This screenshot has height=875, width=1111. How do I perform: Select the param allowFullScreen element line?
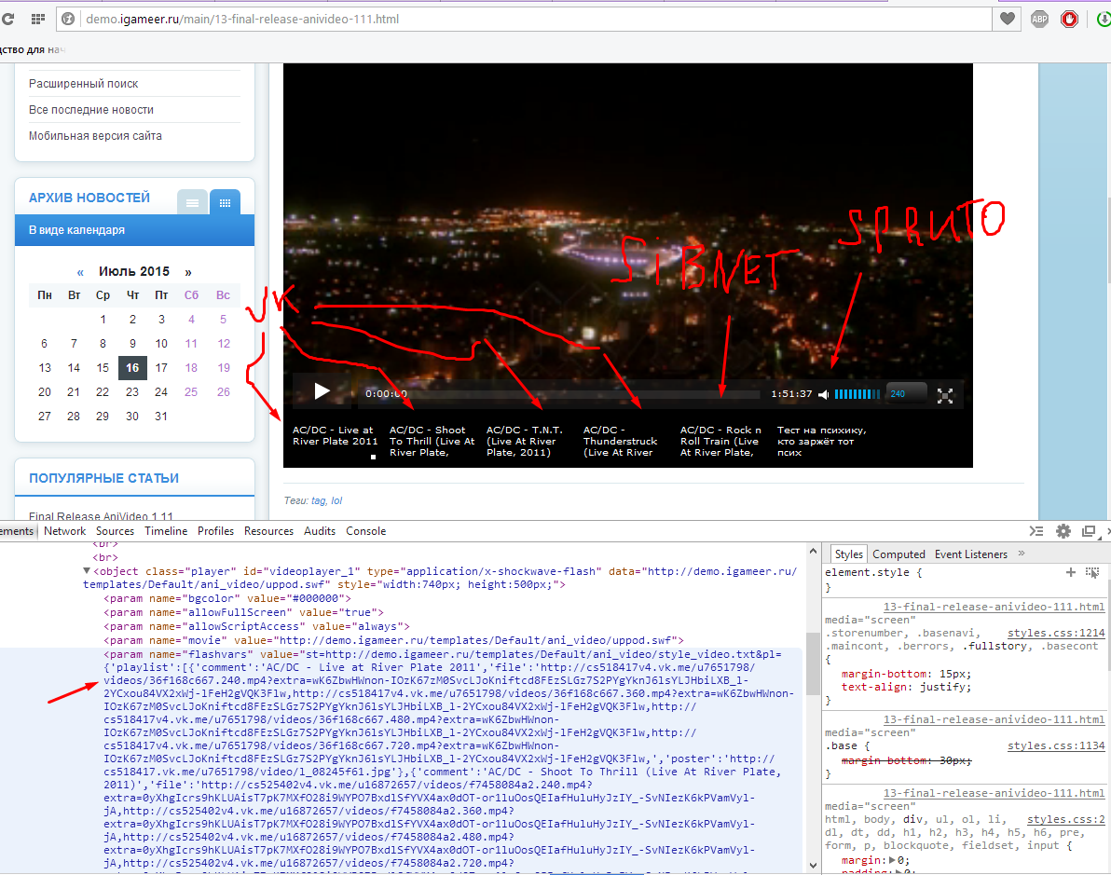click(244, 612)
